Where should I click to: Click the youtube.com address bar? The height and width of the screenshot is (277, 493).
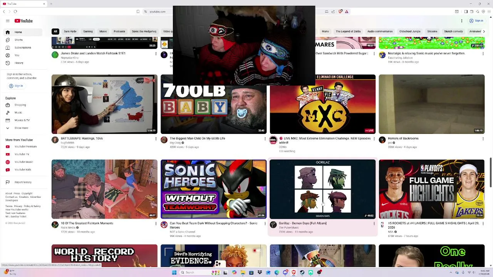click(x=158, y=12)
